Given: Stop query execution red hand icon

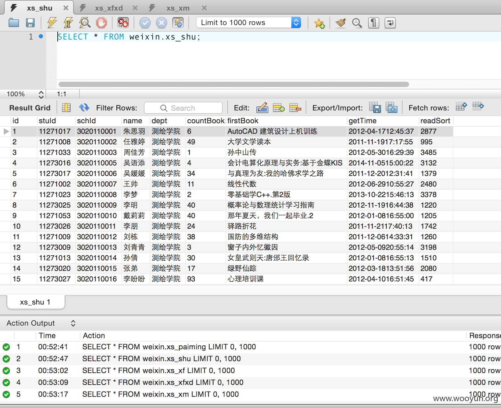Looking at the screenshot, I should (x=102, y=23).
